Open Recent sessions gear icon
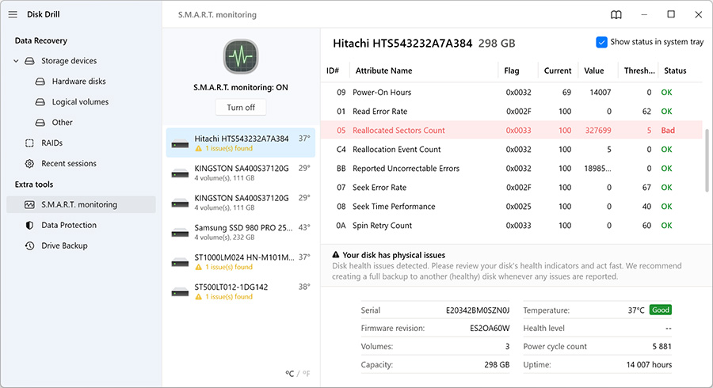 [x=29, y=164]
